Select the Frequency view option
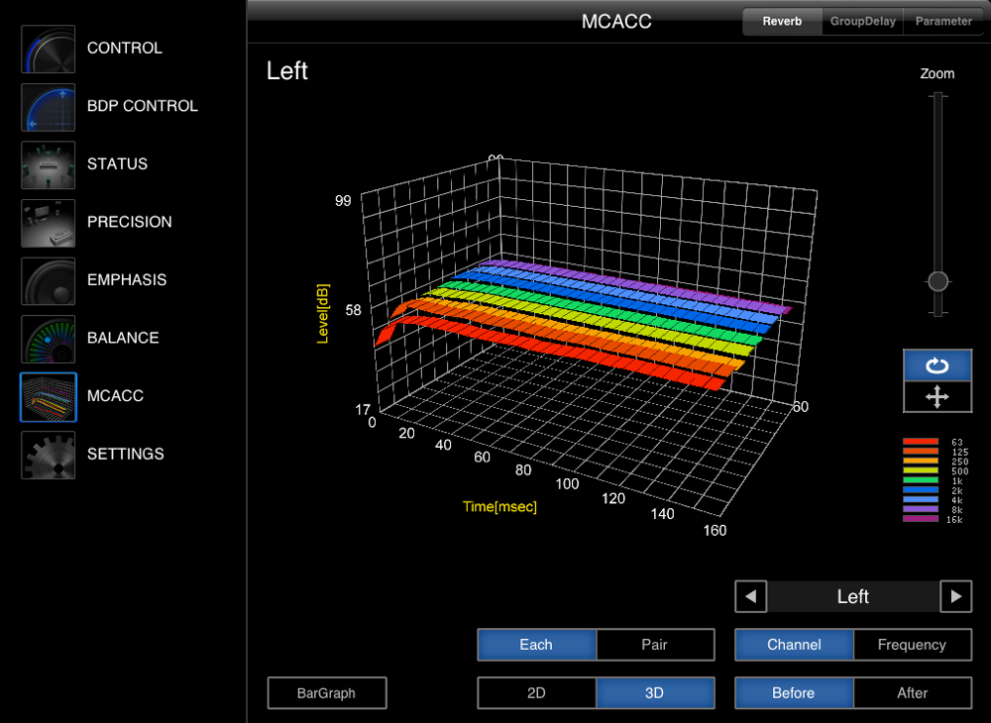The image size is (991, 723). 912,645
